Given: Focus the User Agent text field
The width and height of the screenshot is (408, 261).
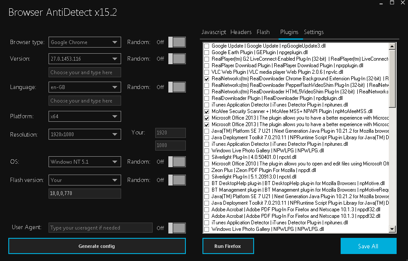Looking at the screenshot, I should (101, 228).
